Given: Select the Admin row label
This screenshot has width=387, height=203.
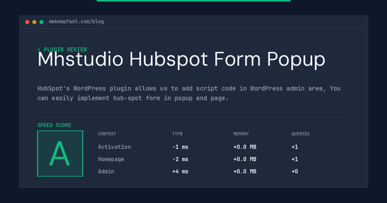Looking at the screenshot, I should click(106, 171).
